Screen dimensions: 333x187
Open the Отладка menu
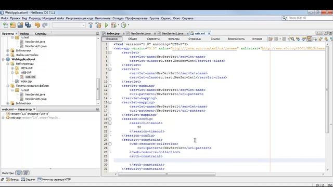(x=118, y=18)
